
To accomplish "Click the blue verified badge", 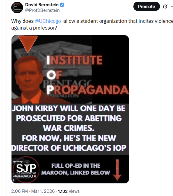I will (62, 5).
